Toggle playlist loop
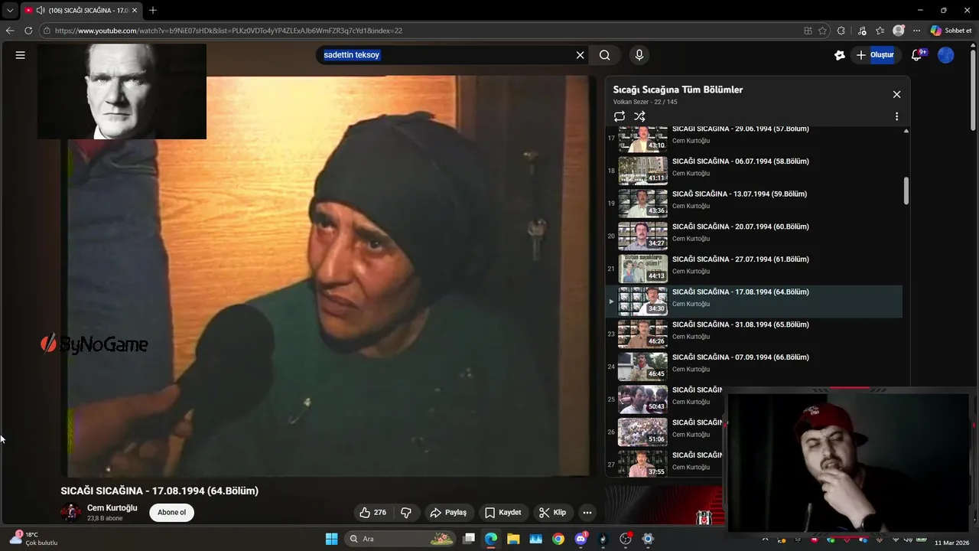This screenshot has height=551, width=979. pyautogui.click(x=620, y=116)
